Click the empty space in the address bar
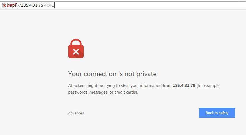The width and height of the screenshot is (246, 135). (149, 5)
